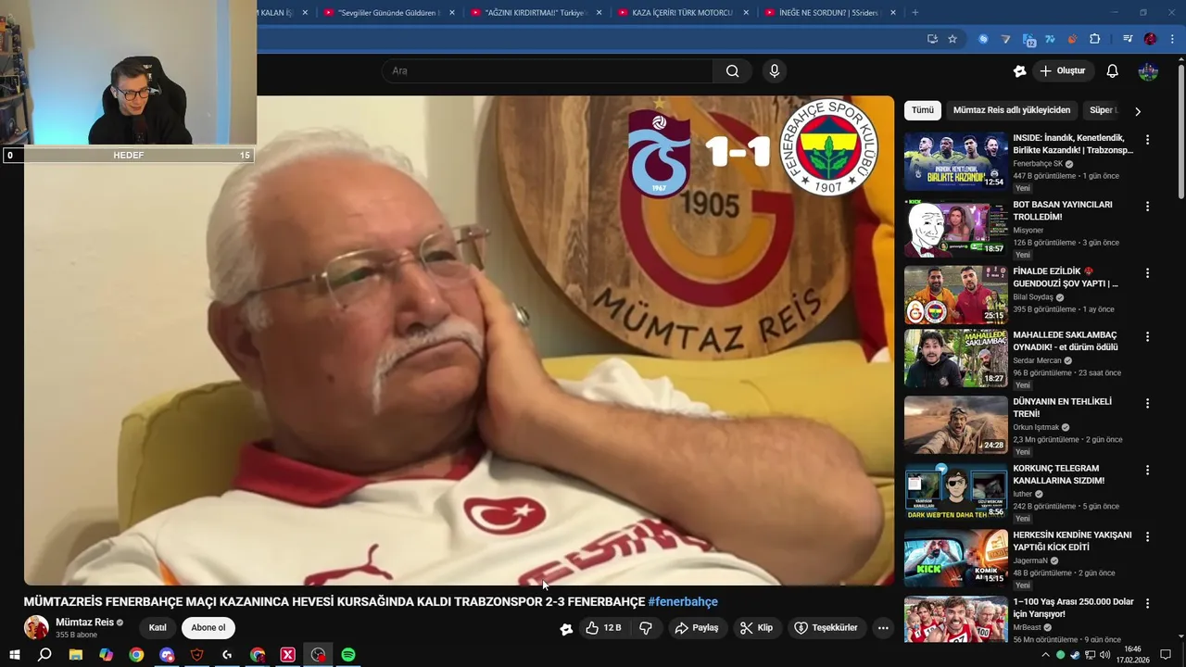Click the sparkle icon beside Oluştur
Screen dimensions: 1186x667
[x=1020, y=71]
